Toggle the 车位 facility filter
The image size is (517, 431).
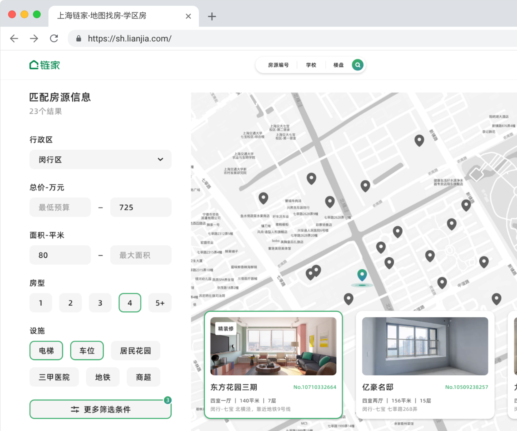pos(87,350)
